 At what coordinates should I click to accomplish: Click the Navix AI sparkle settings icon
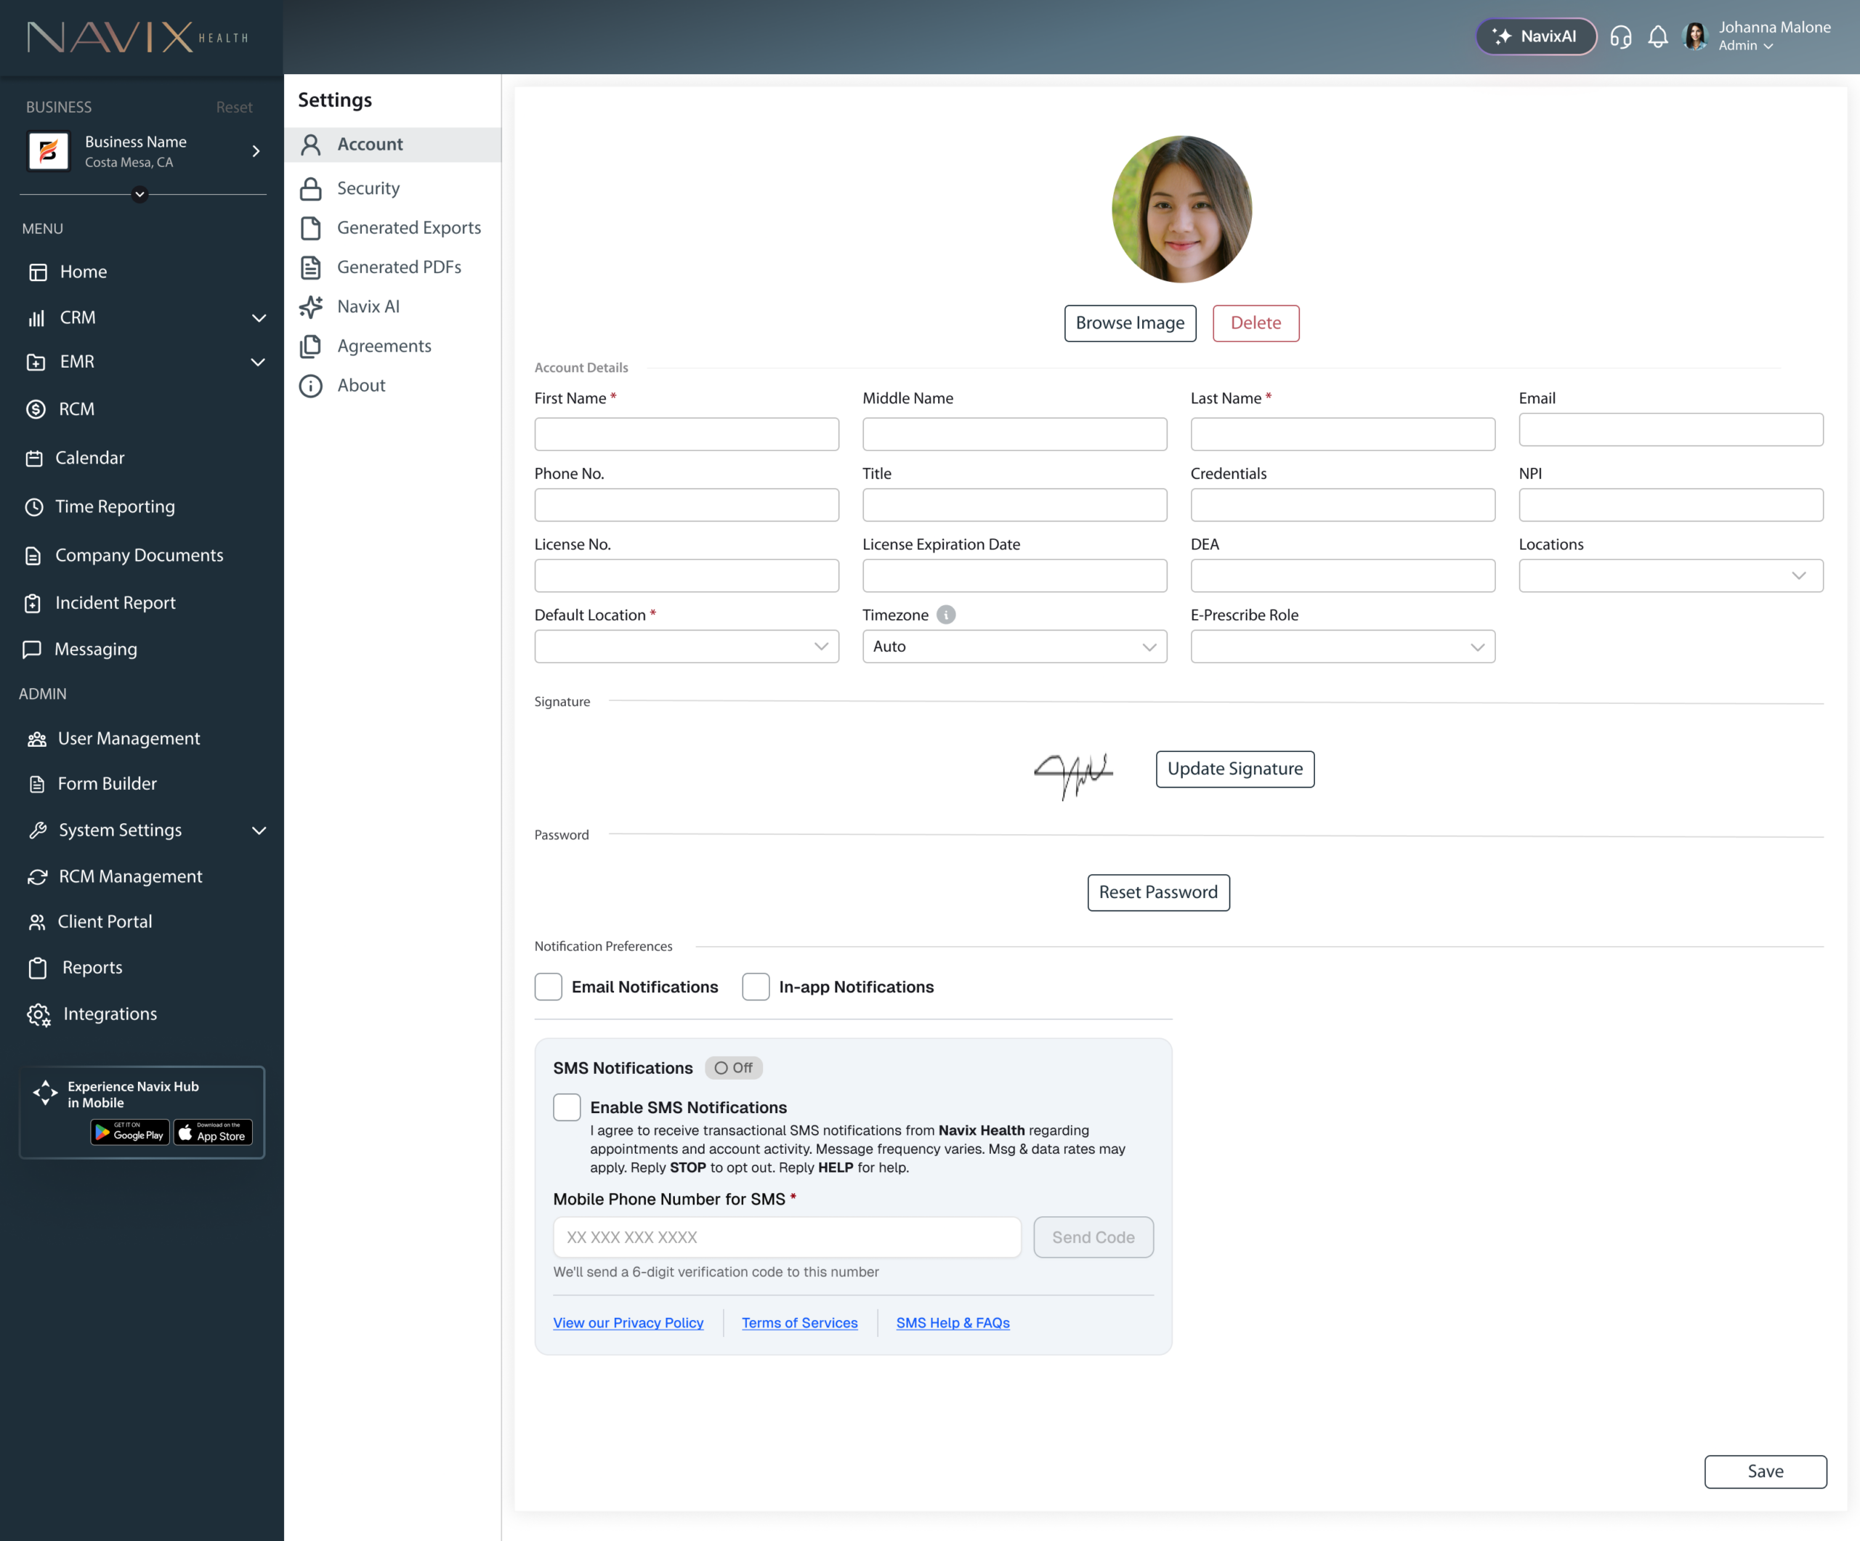(x=311, y=307)
